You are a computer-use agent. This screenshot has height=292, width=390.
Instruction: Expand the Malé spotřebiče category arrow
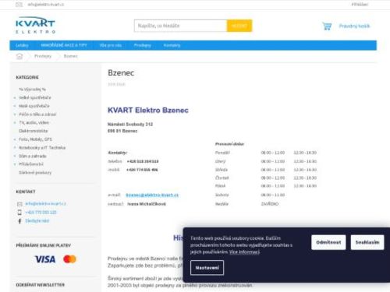(x=15, y=106)
